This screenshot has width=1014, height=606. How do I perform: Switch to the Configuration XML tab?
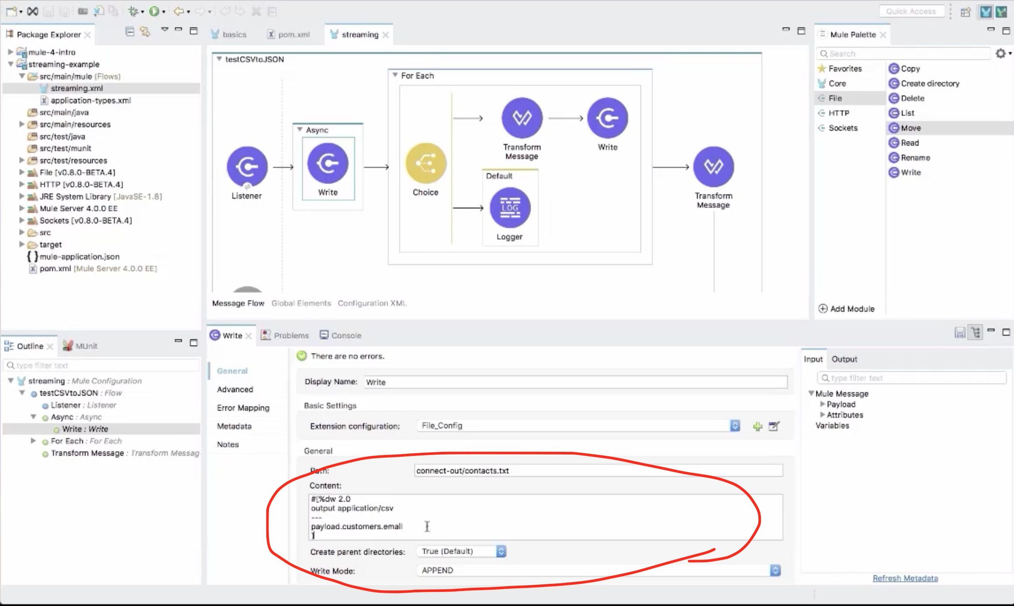(372, 303)
